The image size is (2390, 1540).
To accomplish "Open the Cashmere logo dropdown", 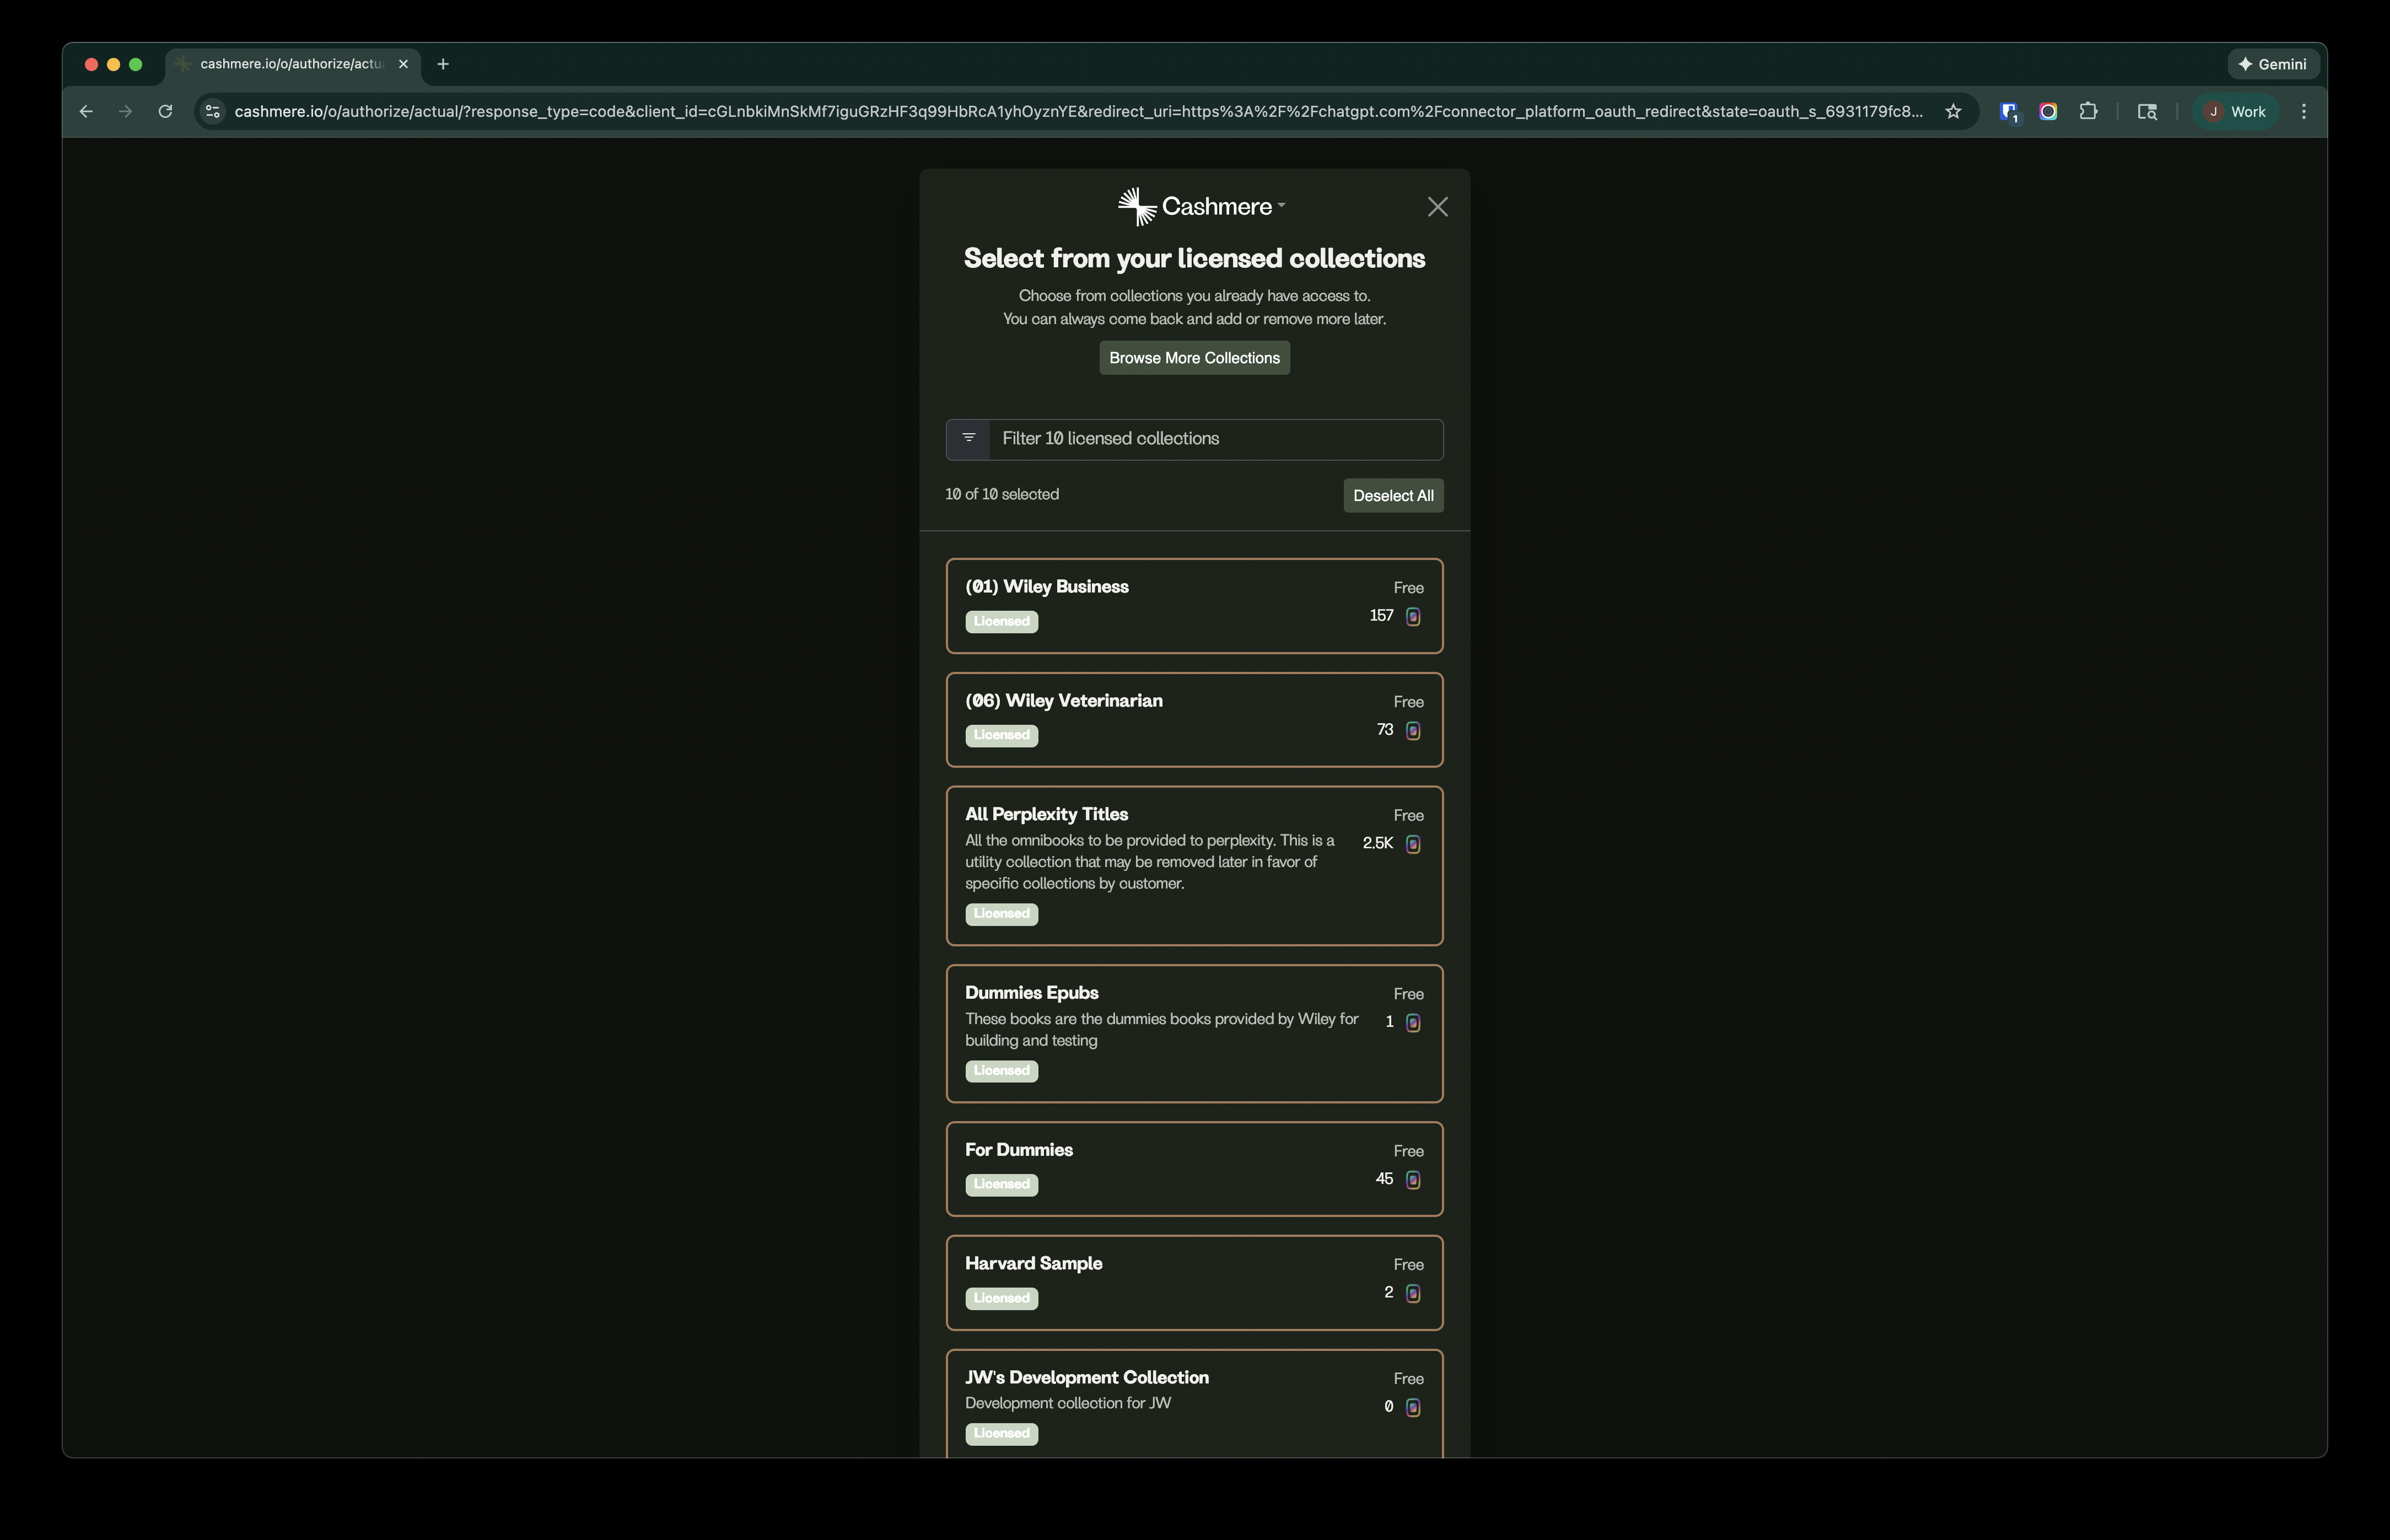I will click(1281, 205).
